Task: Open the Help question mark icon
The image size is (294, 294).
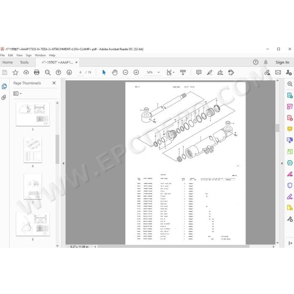Action: (255, 62)
